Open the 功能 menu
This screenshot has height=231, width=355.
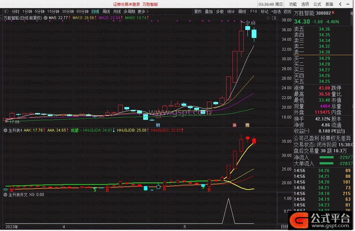click(x=293, y=4)
